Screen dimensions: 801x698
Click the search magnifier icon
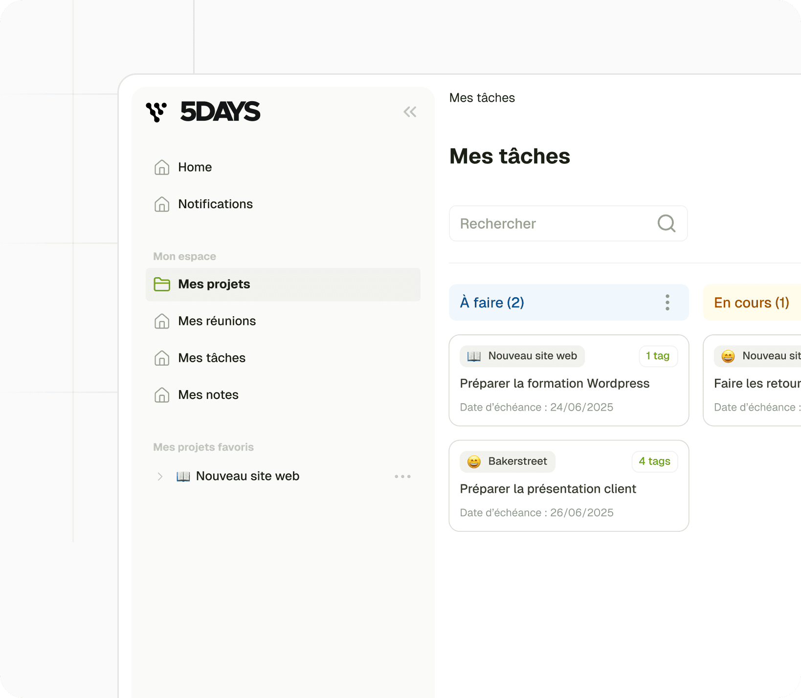coord(666,223)
